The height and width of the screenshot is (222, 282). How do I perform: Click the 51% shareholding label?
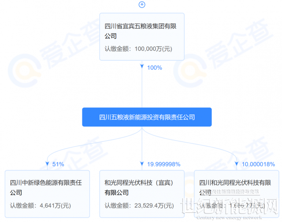(x=58, y=164)
